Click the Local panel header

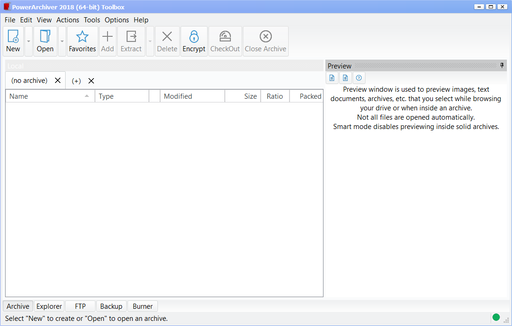point(164,66)
